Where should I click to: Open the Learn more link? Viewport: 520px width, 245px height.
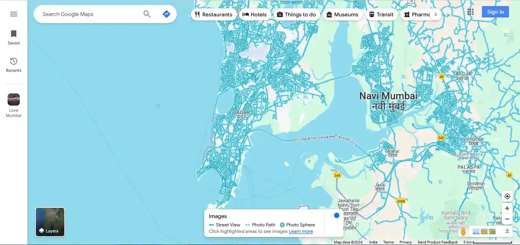(x=301, y=231)
